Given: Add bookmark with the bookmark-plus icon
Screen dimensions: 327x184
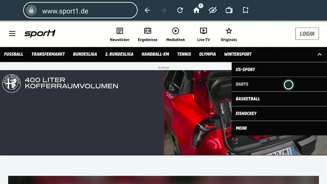Looking at the screenshot, I should (x=245, y=10).
